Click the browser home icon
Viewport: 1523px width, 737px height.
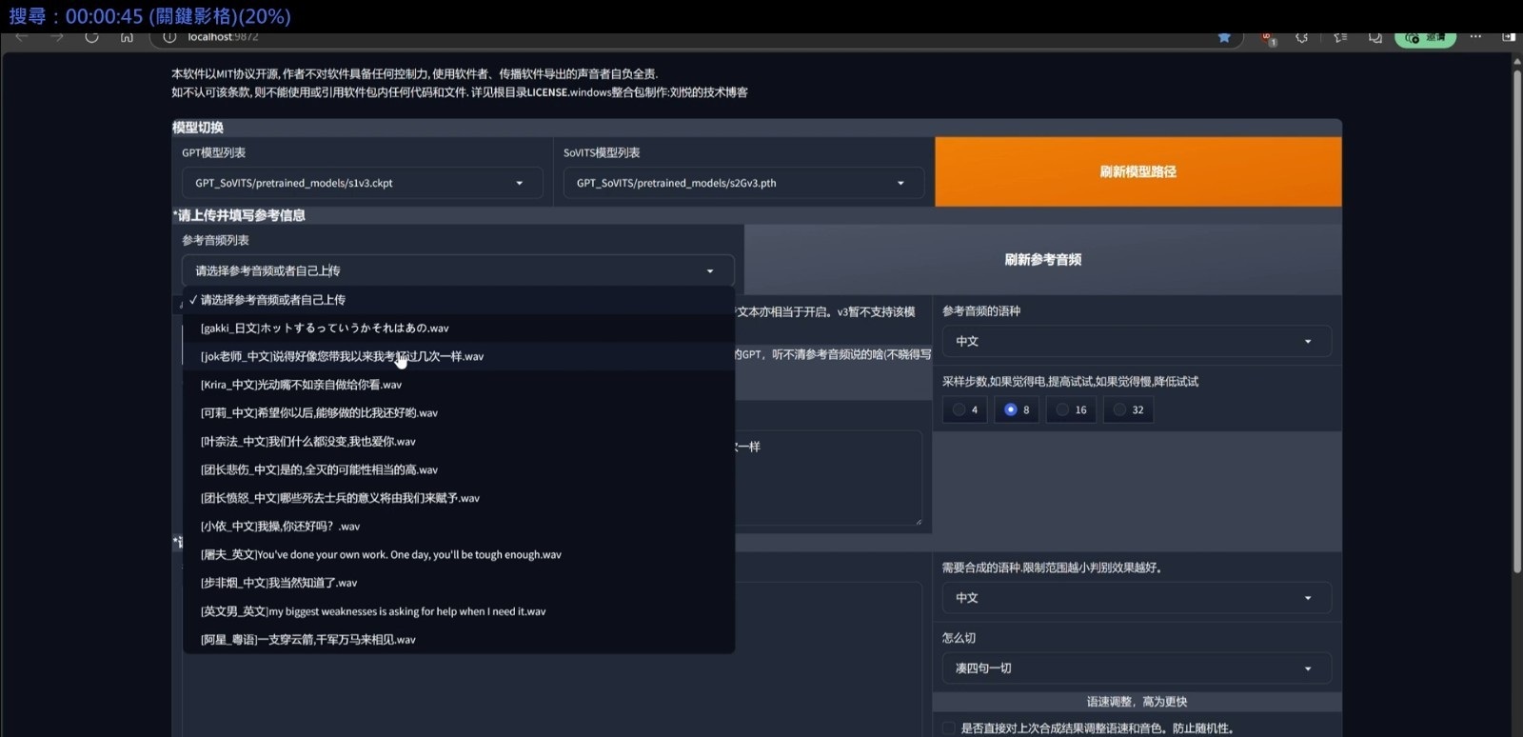pyautogui.click(x=127, y=37)
